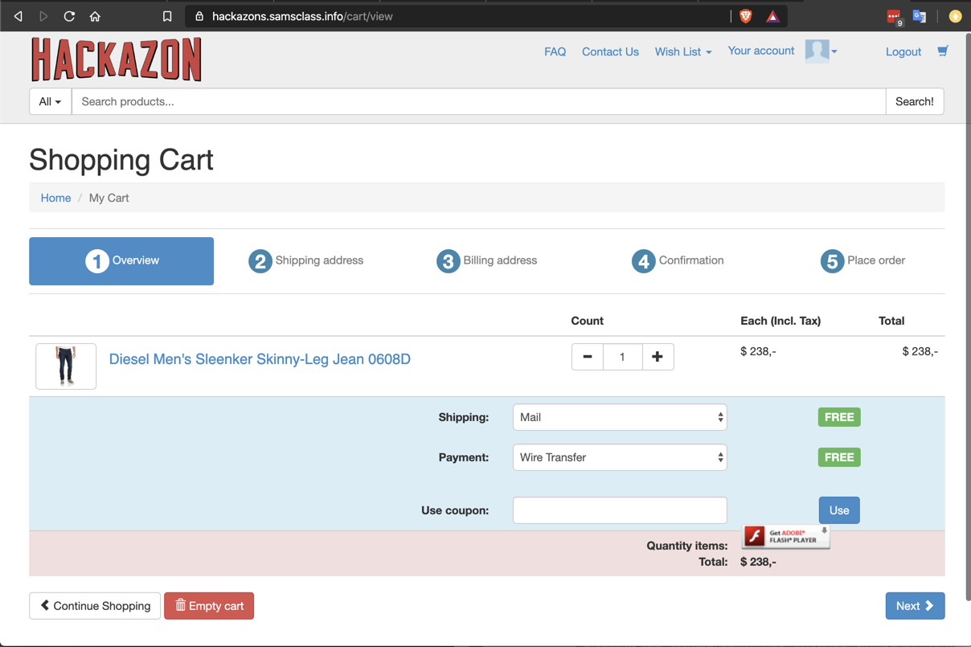Focus the Search products input field
The width and height of the screenshot is (971, 647).
(478, 101)
